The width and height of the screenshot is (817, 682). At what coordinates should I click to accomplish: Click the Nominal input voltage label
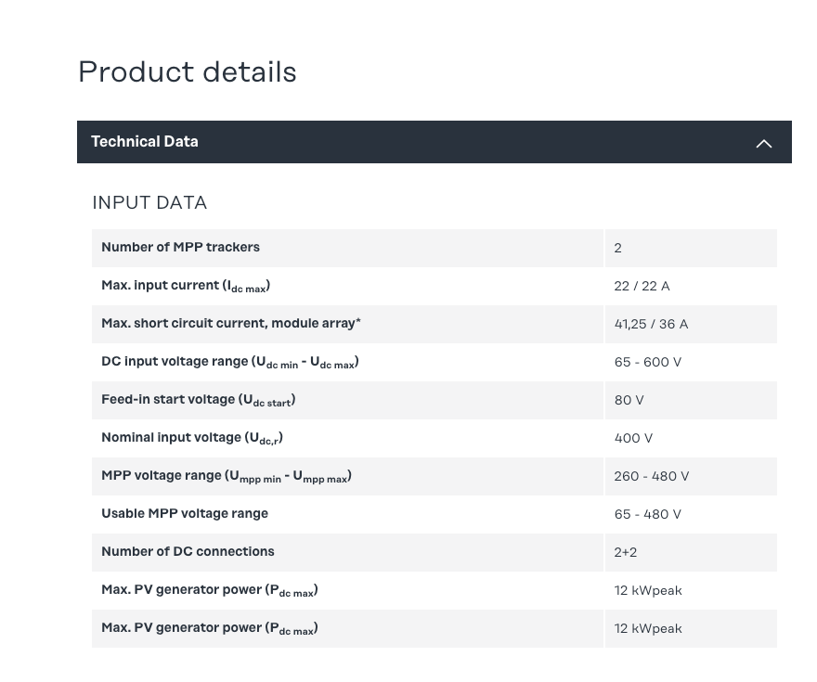coord(191,438)
